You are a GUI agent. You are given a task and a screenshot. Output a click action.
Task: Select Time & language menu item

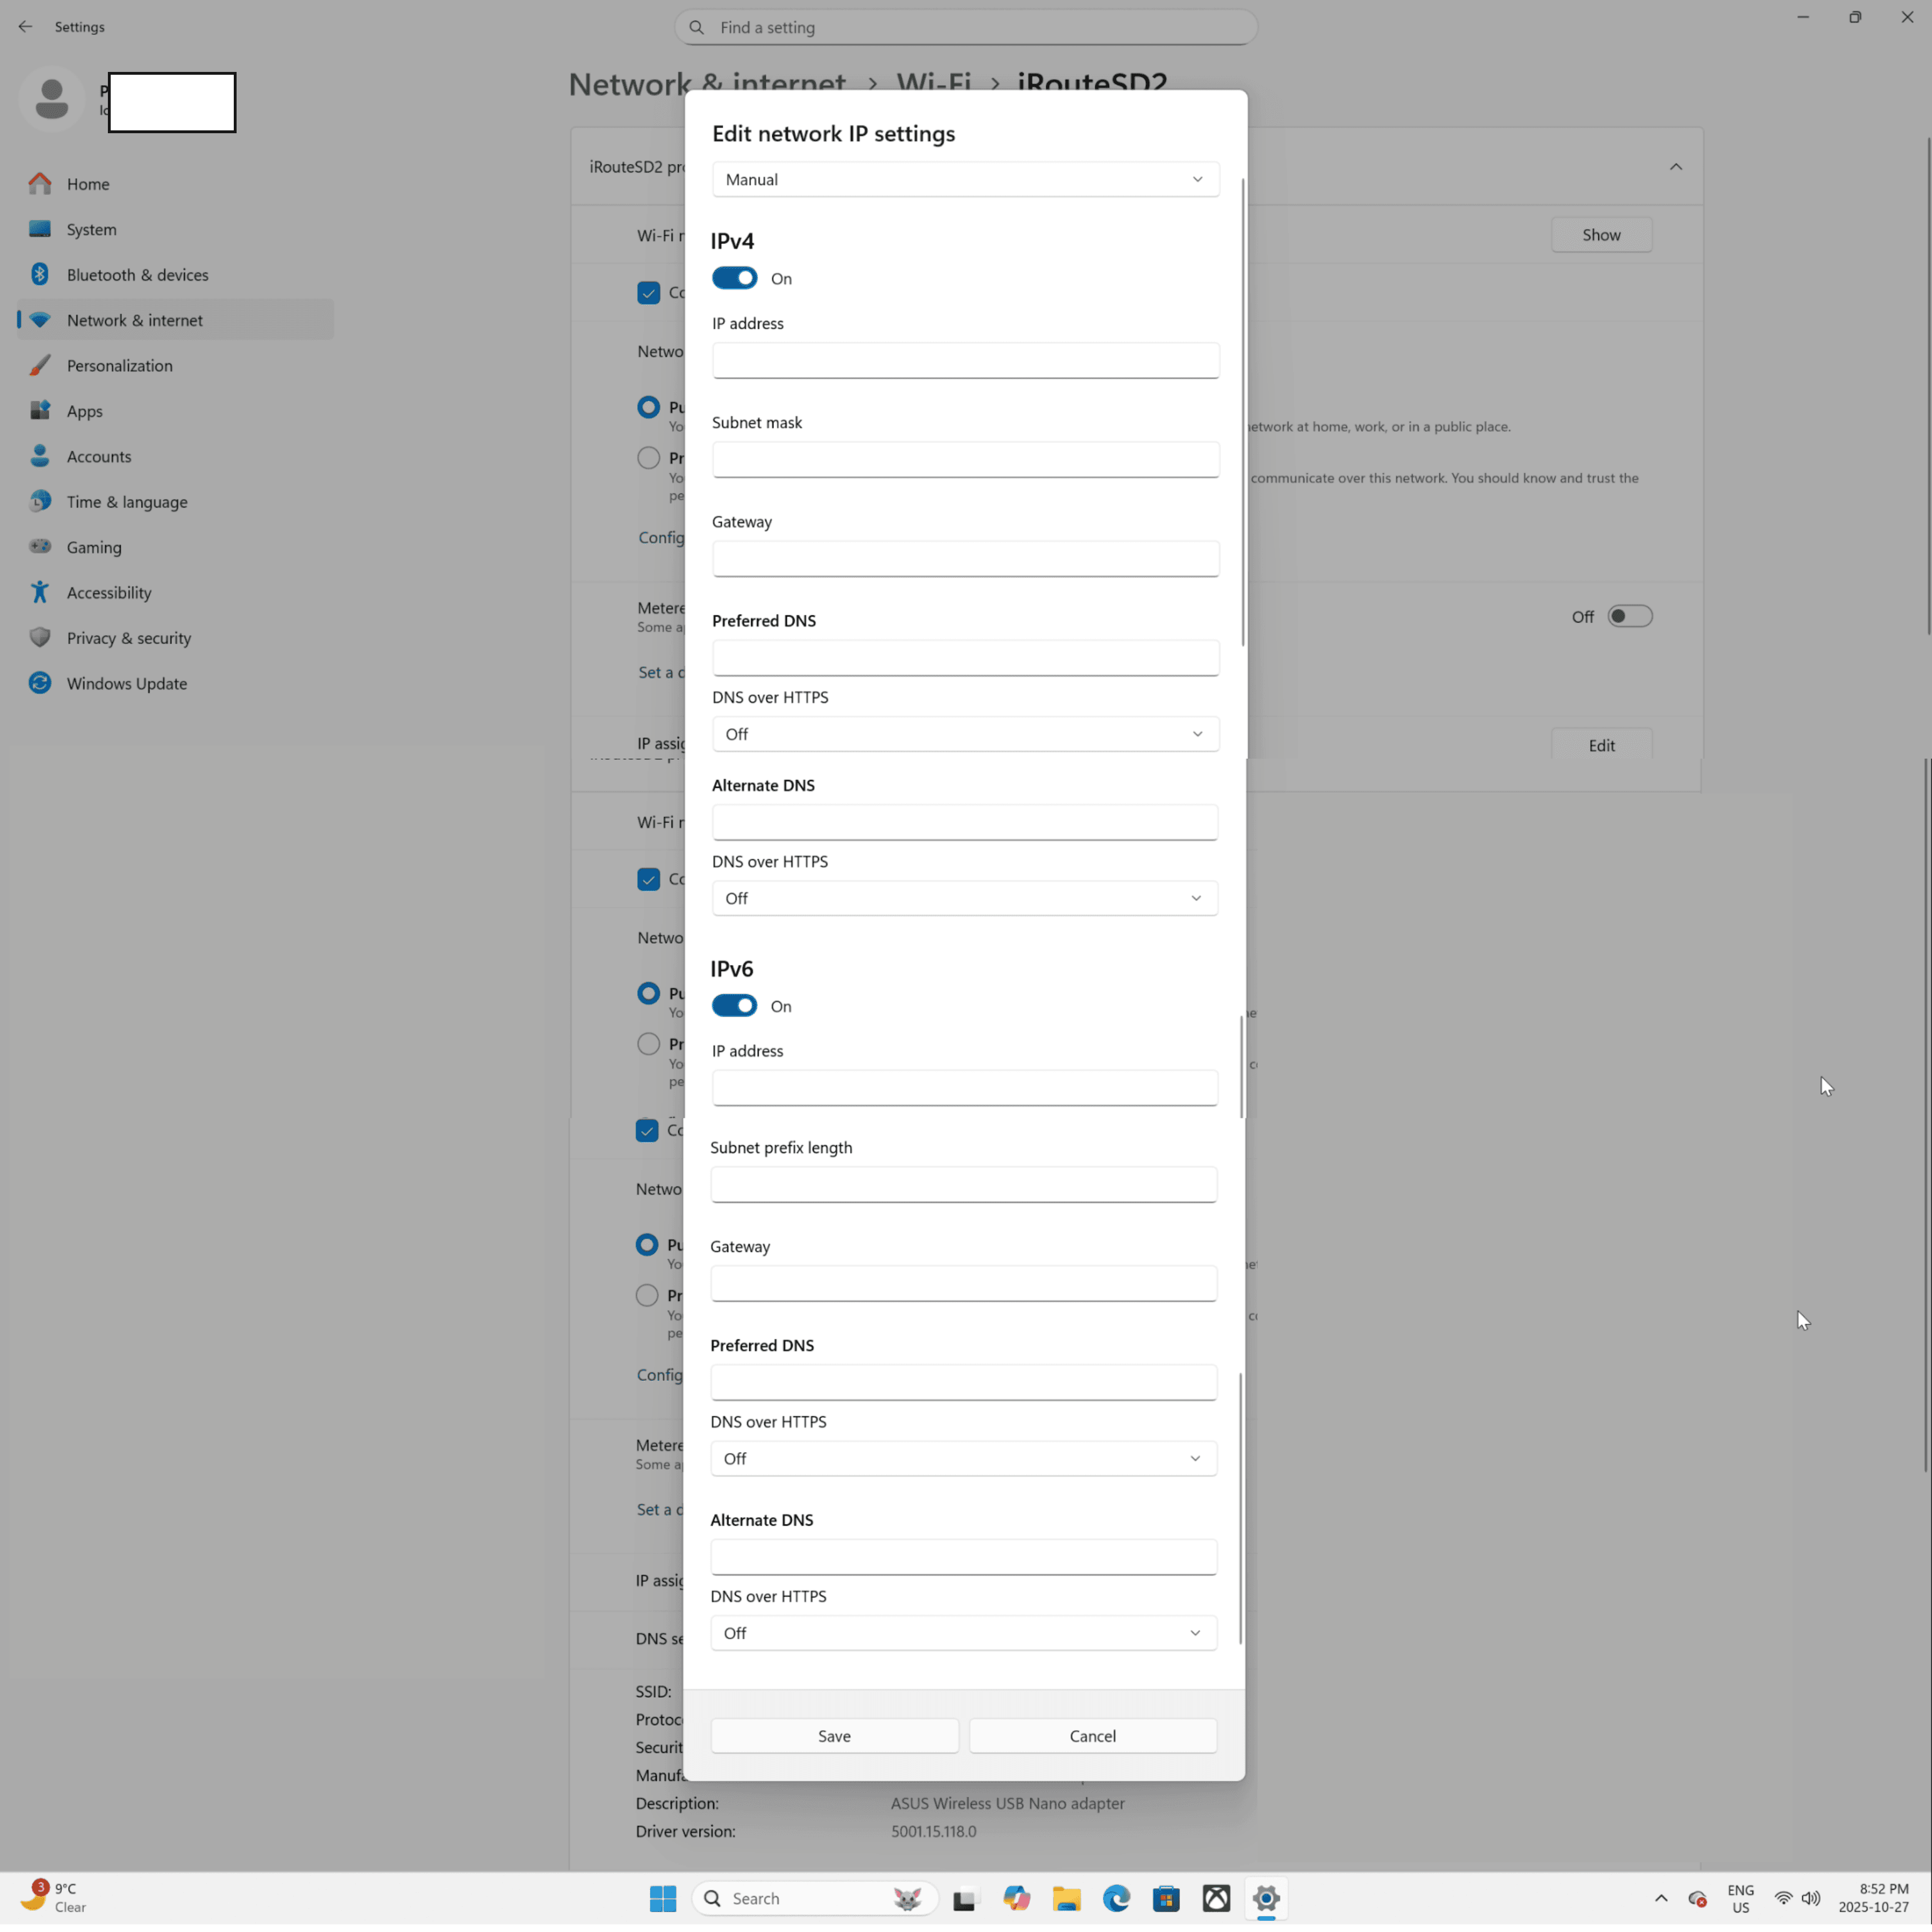point(126,502)
